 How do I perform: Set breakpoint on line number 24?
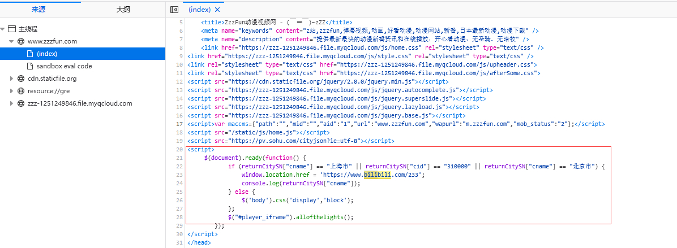click(x=179, y=184)
